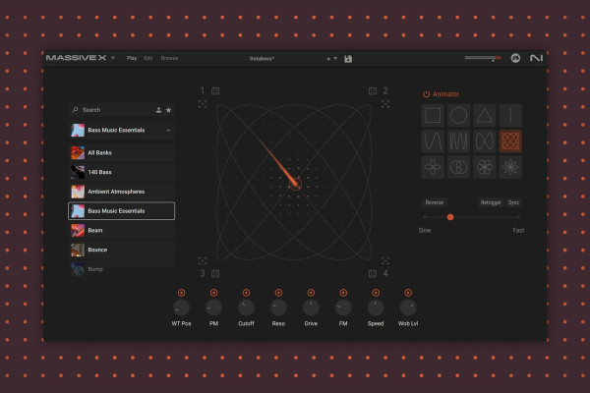This screenshot has width=590, height=393.
Task: Toggle the Reso modulation assign ring
Action: (278, 293)
